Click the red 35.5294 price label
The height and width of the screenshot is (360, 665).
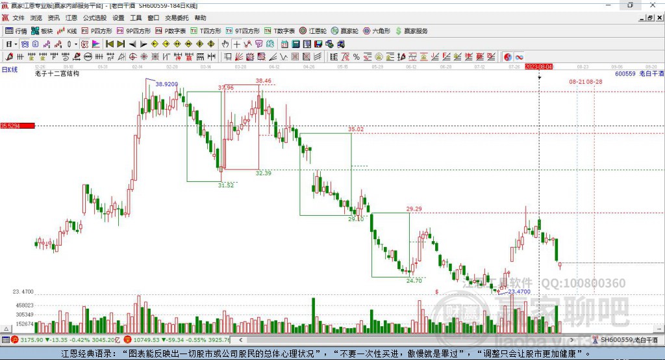[17, 125]
